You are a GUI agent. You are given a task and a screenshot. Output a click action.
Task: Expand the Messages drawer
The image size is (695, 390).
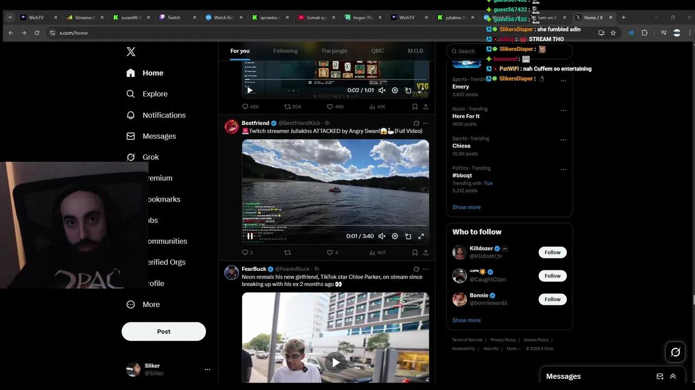[x=673, y=376]
